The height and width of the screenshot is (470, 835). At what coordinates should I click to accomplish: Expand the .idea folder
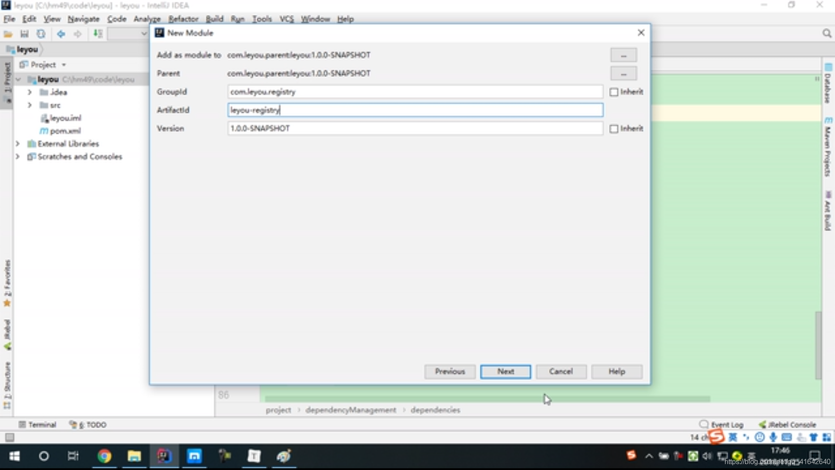(30, 92)
